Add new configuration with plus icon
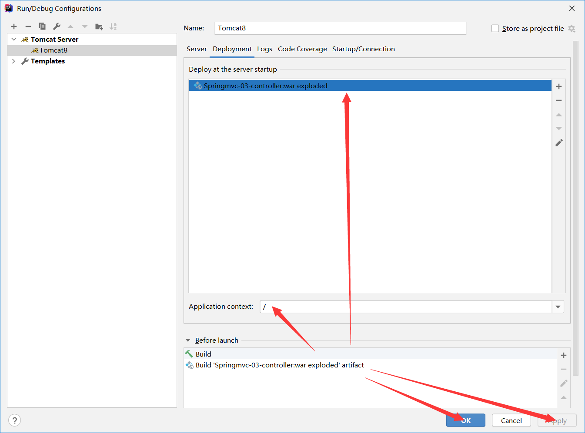585x433 pixels. 14,26
